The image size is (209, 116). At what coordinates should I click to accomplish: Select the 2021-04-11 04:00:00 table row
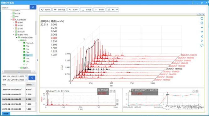[19, 94]
